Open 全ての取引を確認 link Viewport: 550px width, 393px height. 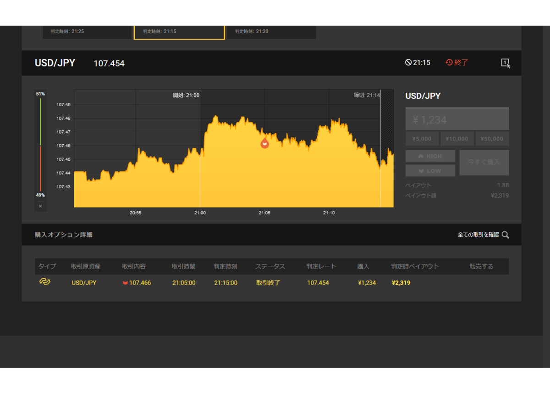pos(478,235)
